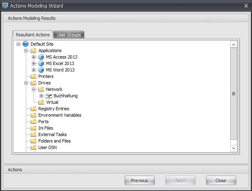Viewport: 252px width, 191px height.
Task: Click the External Tasks folder icon
Action: [x=33, y=134]
